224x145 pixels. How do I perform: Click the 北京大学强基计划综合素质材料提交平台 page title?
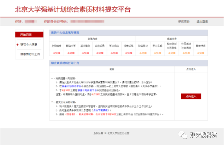click(x=73, y=10)
